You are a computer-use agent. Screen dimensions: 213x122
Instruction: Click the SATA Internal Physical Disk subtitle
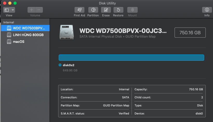[x=117, y=37]
